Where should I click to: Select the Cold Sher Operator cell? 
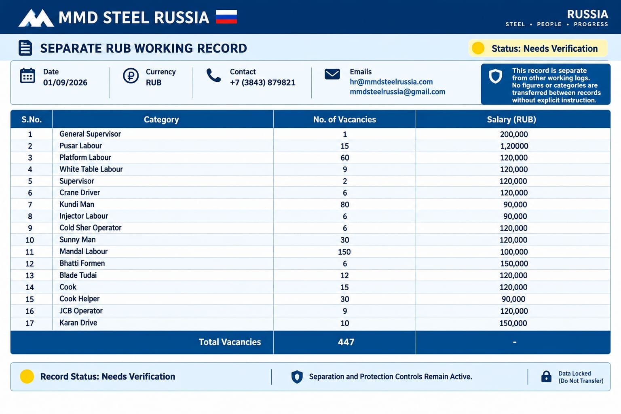[163, 228]
